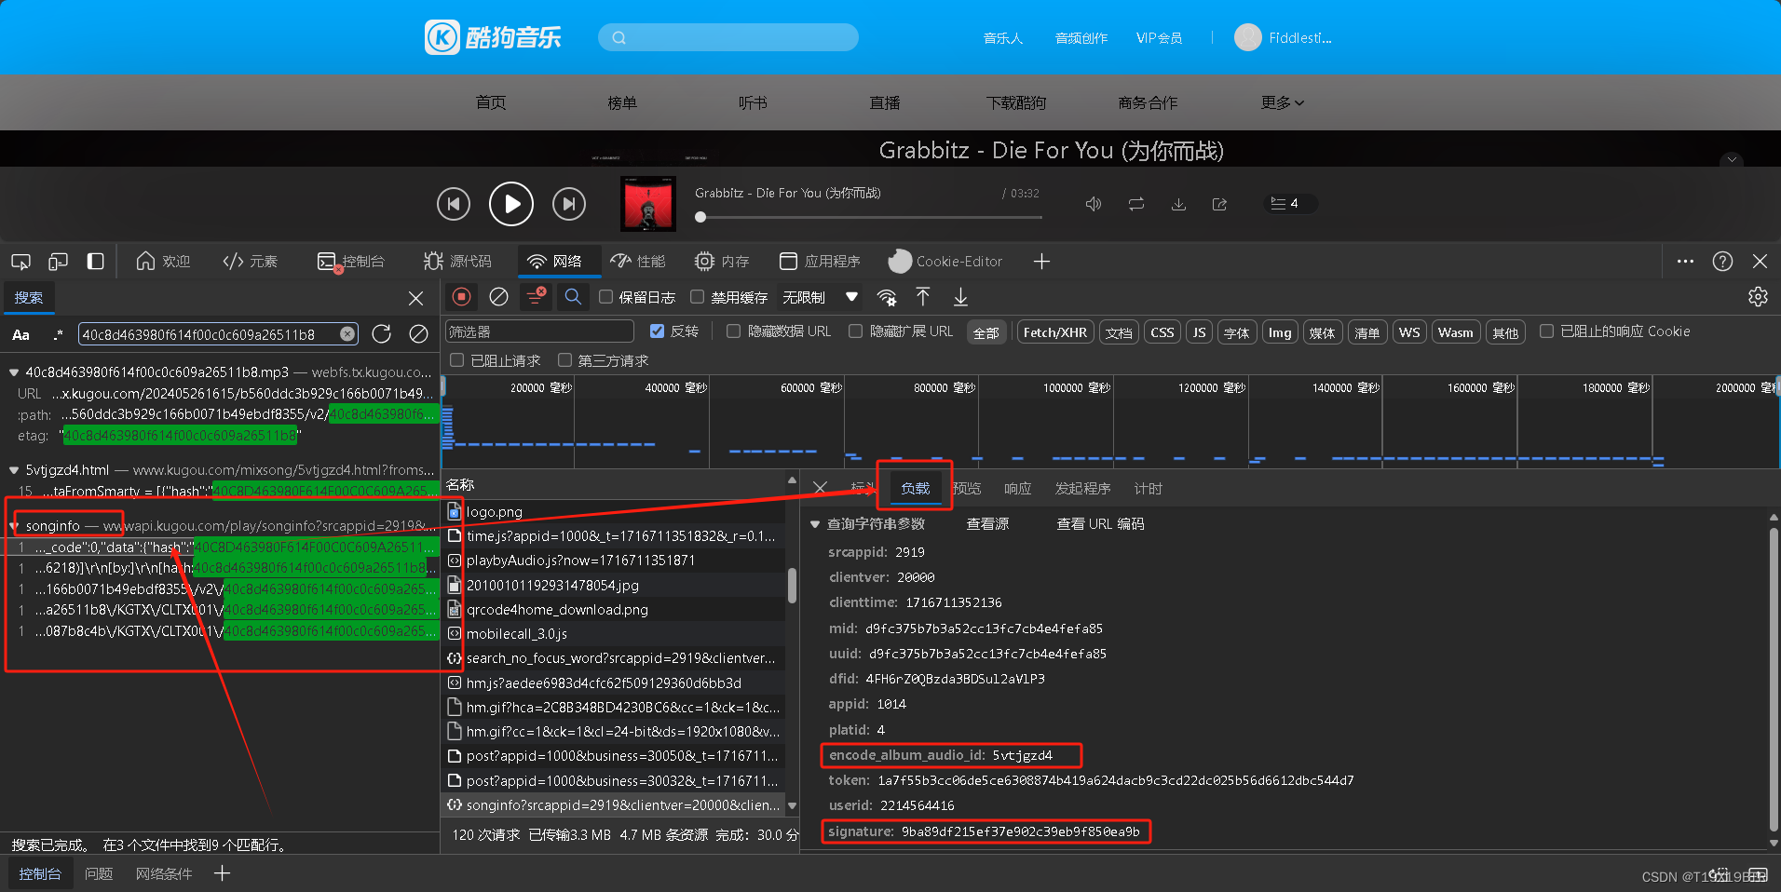Click the dock side panel icon

tap(95, 262)
